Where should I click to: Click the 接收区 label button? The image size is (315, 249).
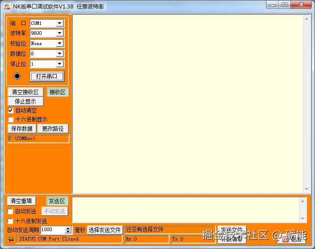(x=58, y=92)
